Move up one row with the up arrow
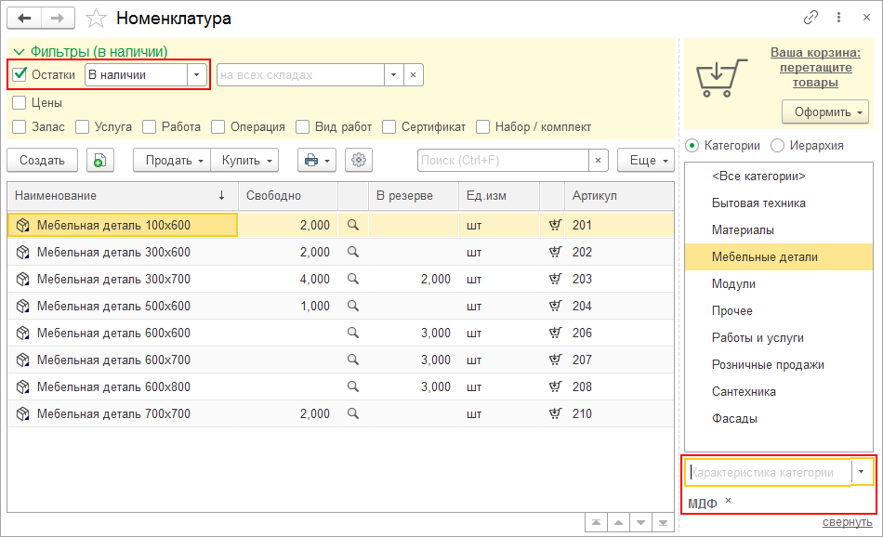 618,522
